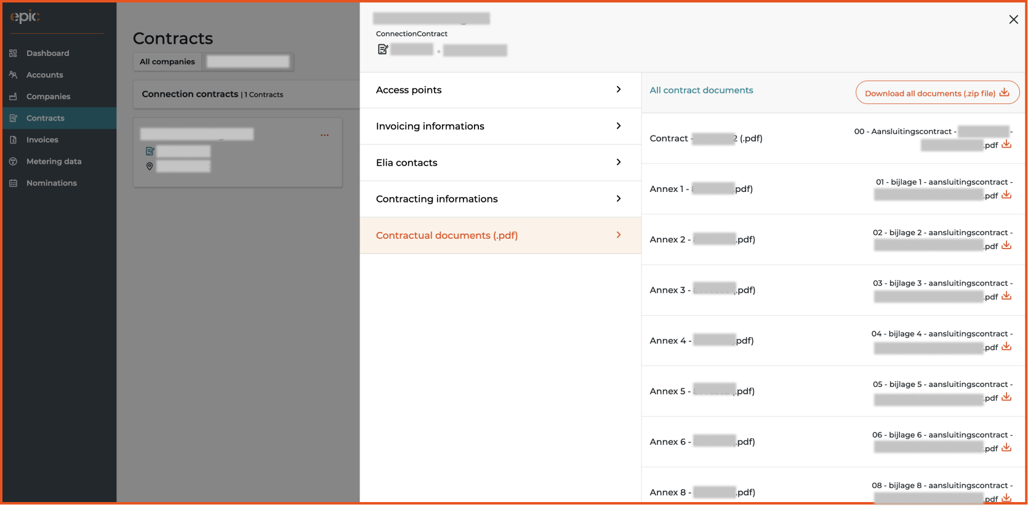Open the Dashboard icon in sidebar
The width and height of the screenshot is (1028, 507).
pyautogui.click(x=13, y=54)
